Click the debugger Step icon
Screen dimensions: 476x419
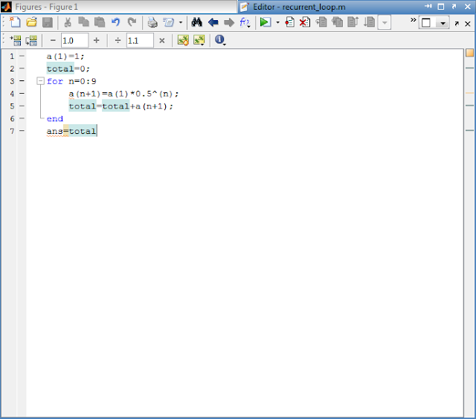321,22
